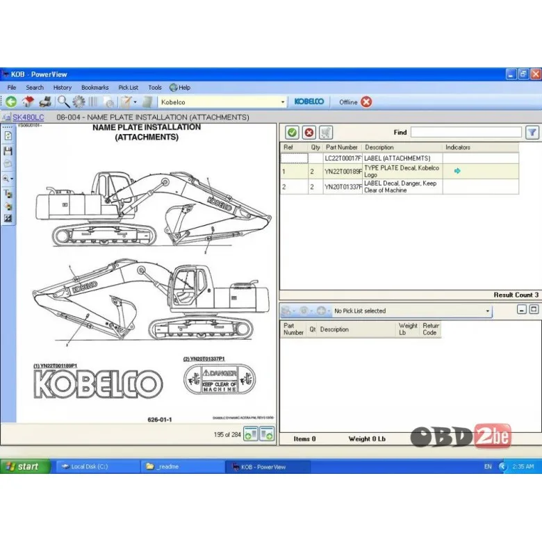Open the notepad icon dropdown arrow
542x542 pixels.
(x=135, y=102)
